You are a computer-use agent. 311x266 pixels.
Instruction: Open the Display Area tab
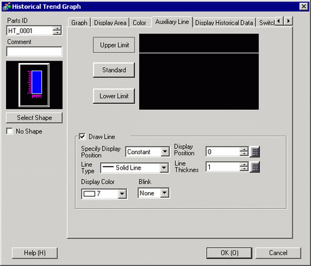110,23
